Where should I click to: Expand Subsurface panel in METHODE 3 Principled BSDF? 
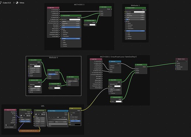[x=62, y=33]
